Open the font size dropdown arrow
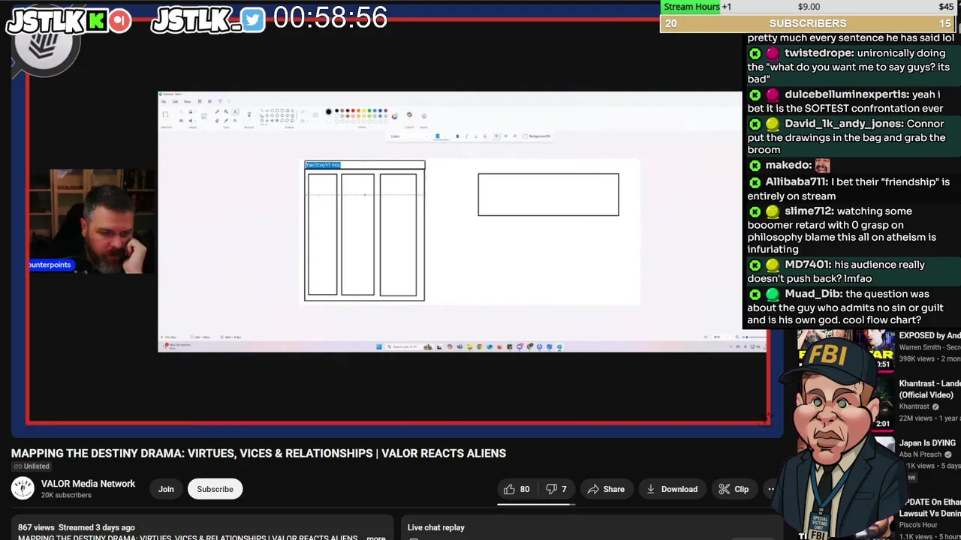 pos(445,136)
